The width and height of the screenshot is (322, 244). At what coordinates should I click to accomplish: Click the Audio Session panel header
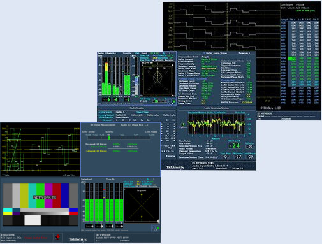click(x=137, y=108)
